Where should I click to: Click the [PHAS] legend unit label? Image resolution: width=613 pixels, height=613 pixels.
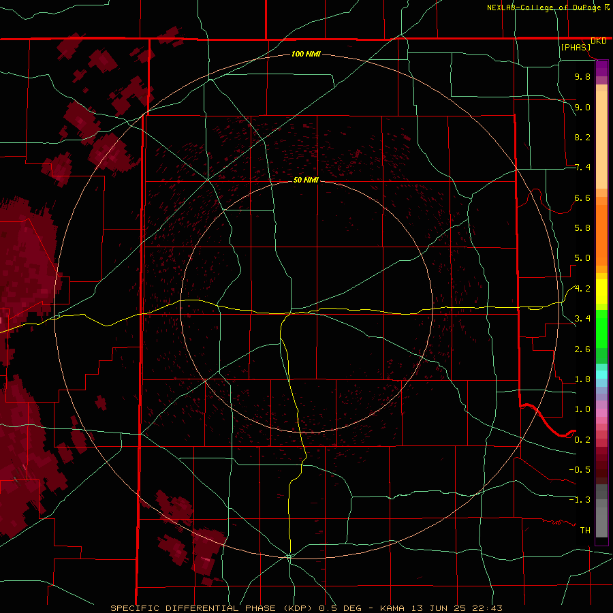pyautogui.click(x=576, y=47)
